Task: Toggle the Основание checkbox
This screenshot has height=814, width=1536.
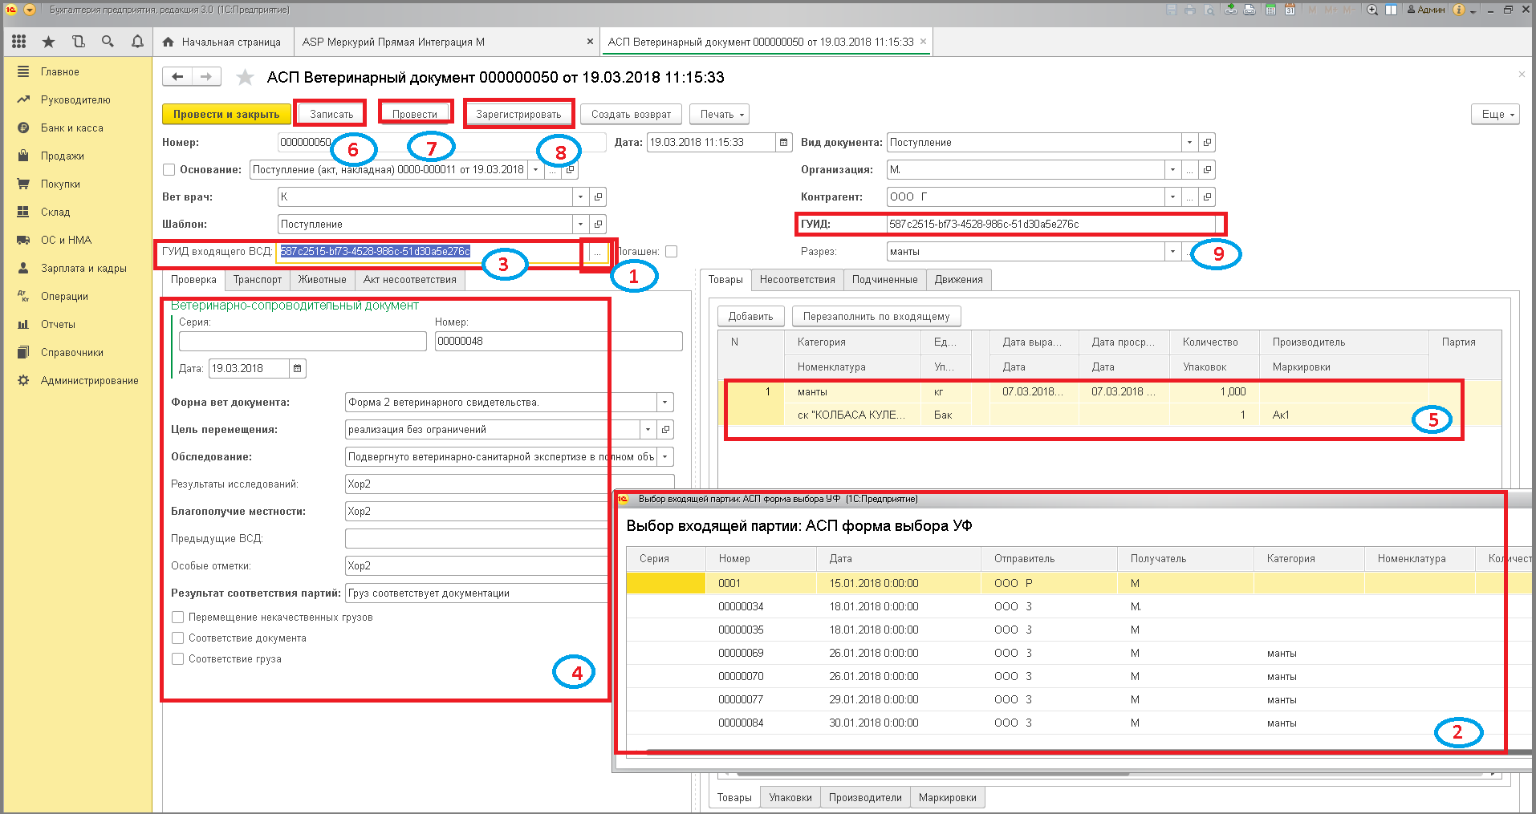Action: coord(169,170)
